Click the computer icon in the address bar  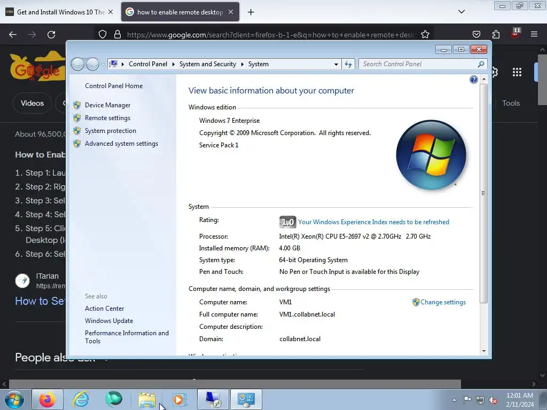113,64
